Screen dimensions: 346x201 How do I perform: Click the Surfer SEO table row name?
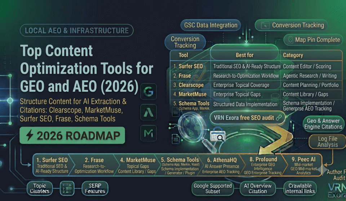click(191, 66)
